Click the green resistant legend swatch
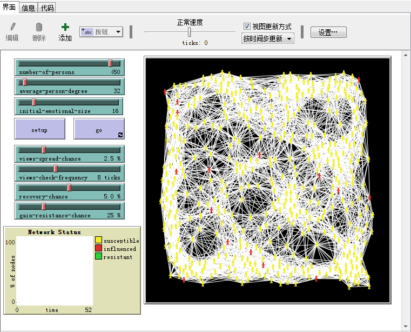This screenshot has height=332, width=411. [98, 256]
